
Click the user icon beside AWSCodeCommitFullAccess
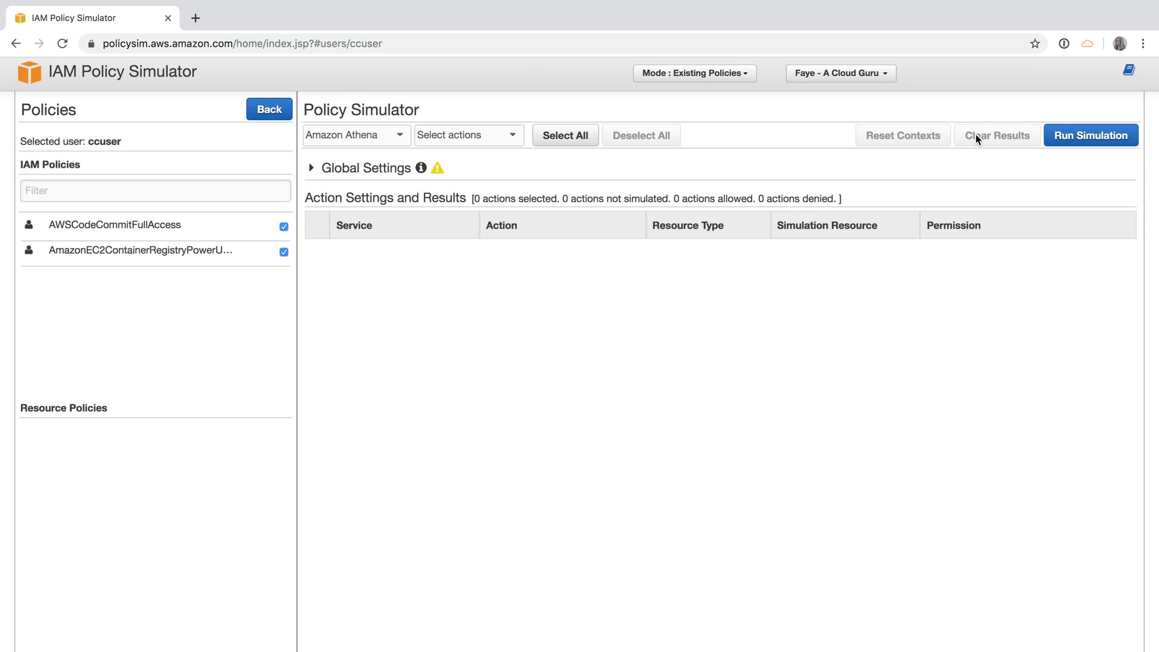click(28, 225)
